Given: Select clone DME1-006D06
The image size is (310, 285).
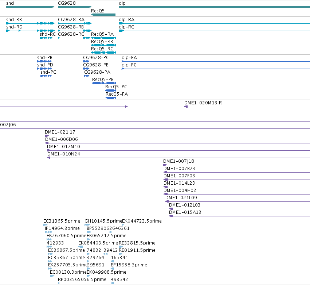Looking at the screenshot, I should [177, 143].
